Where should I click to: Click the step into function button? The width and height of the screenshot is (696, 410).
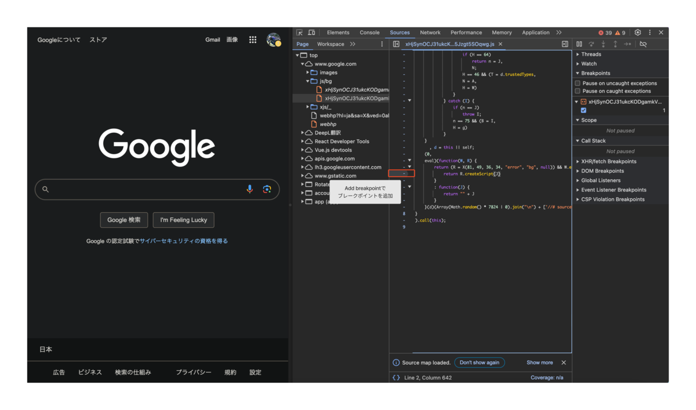point(603,44)
